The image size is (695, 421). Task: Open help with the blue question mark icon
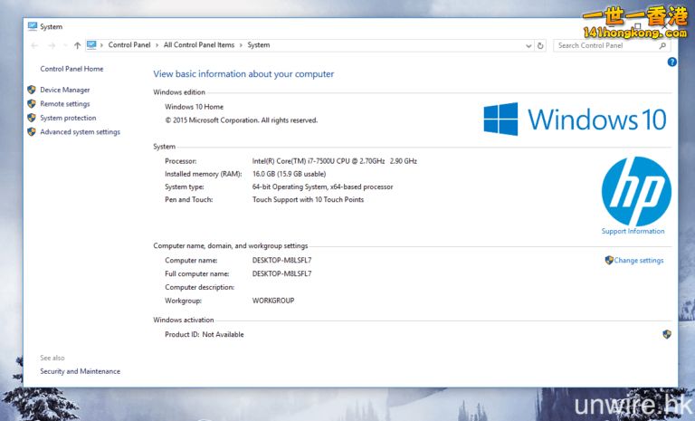click(x=672, y=62)
